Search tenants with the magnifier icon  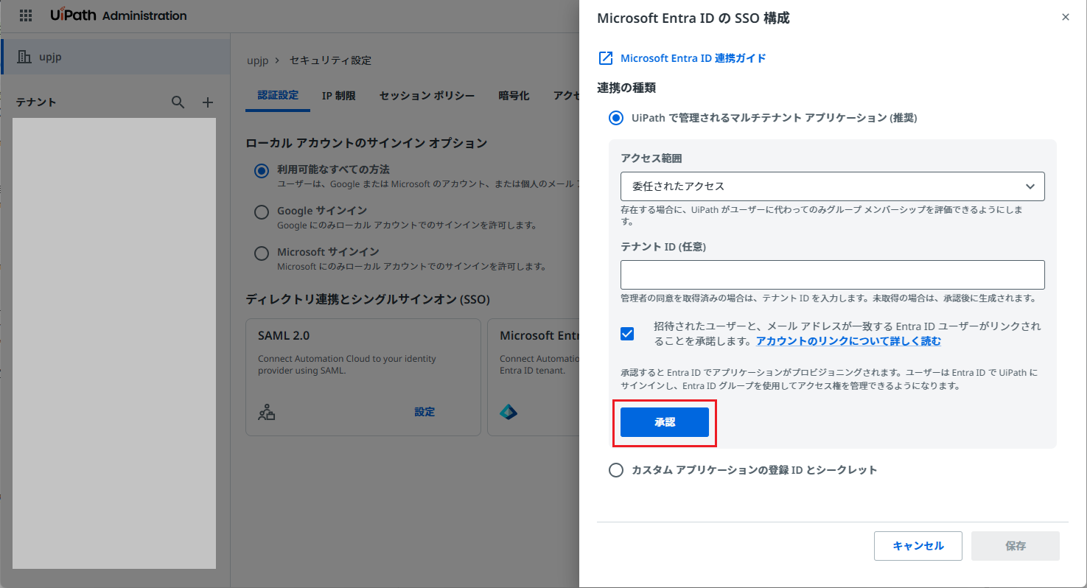tap(178, 102)
